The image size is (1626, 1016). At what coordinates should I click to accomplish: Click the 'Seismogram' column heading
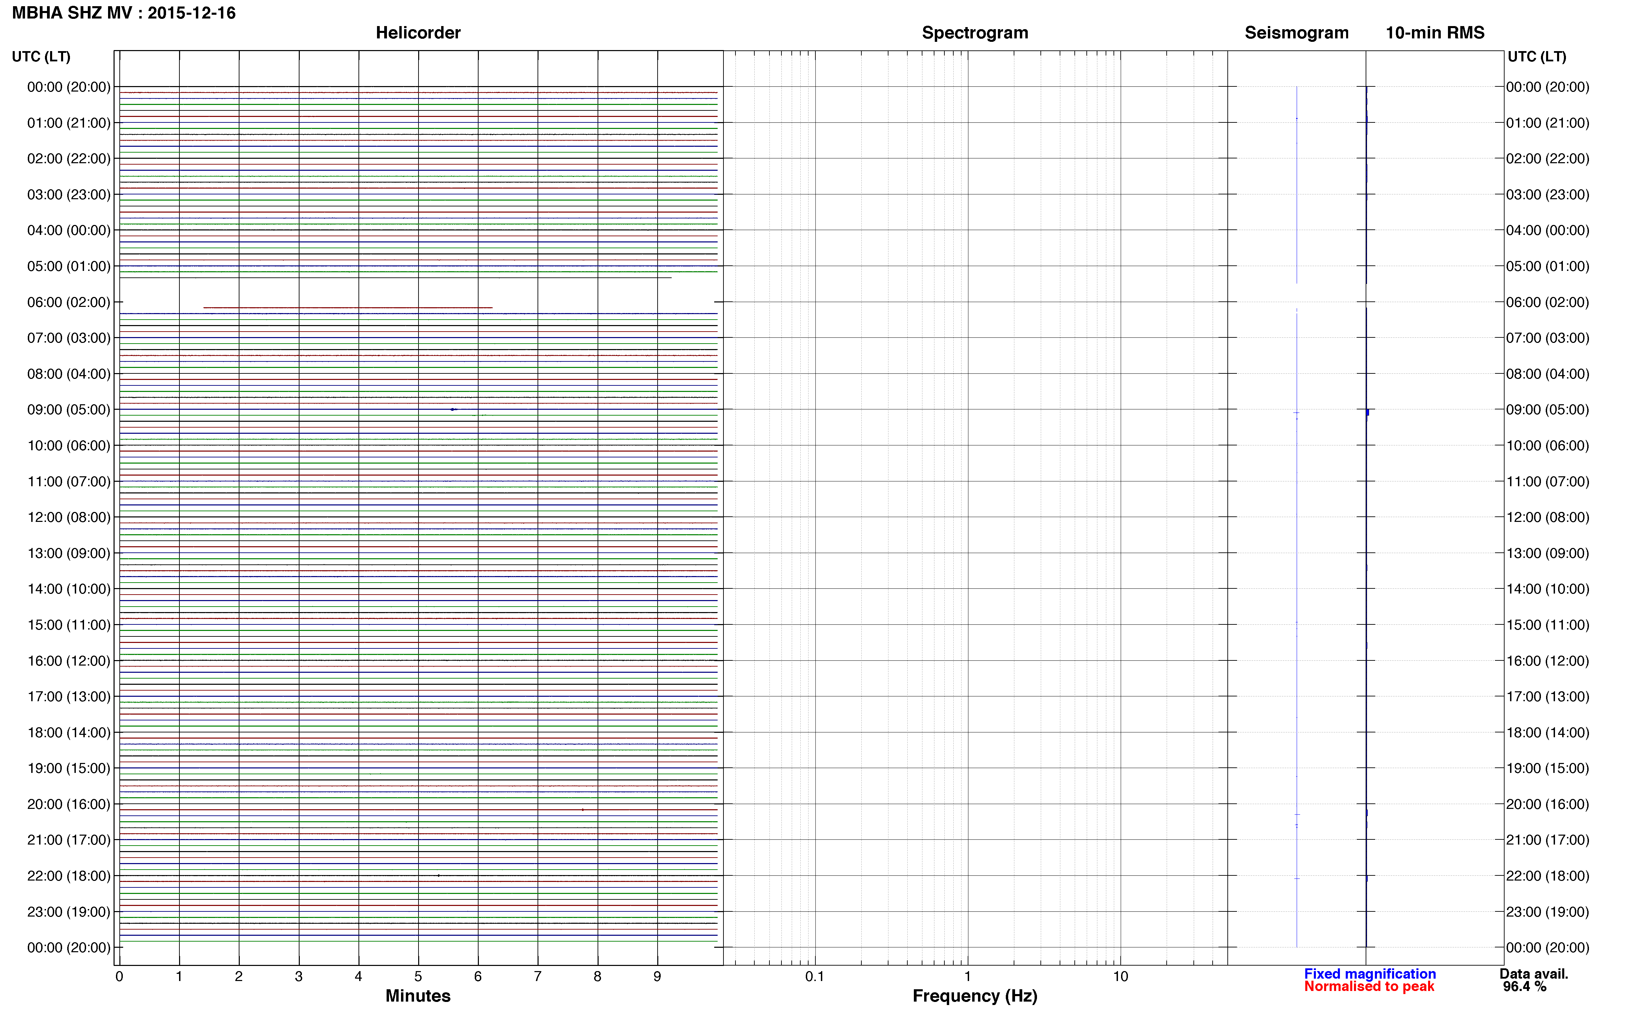pyautogui.click(x=1297, y=33)
